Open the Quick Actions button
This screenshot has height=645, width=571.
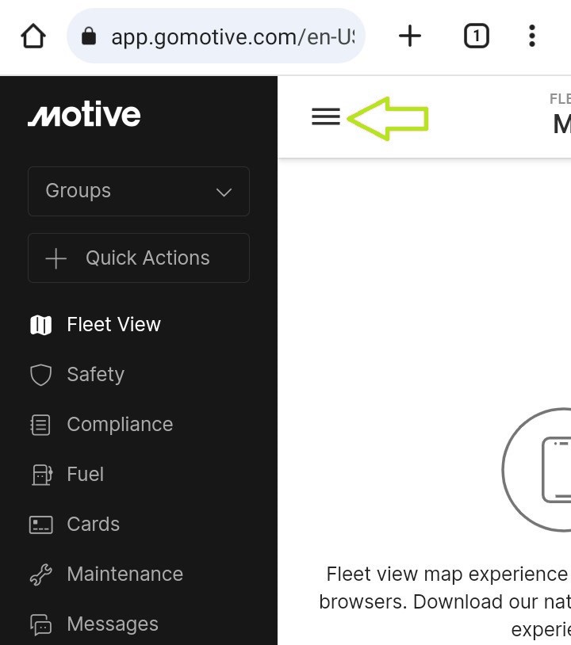[x=139, y=258]
